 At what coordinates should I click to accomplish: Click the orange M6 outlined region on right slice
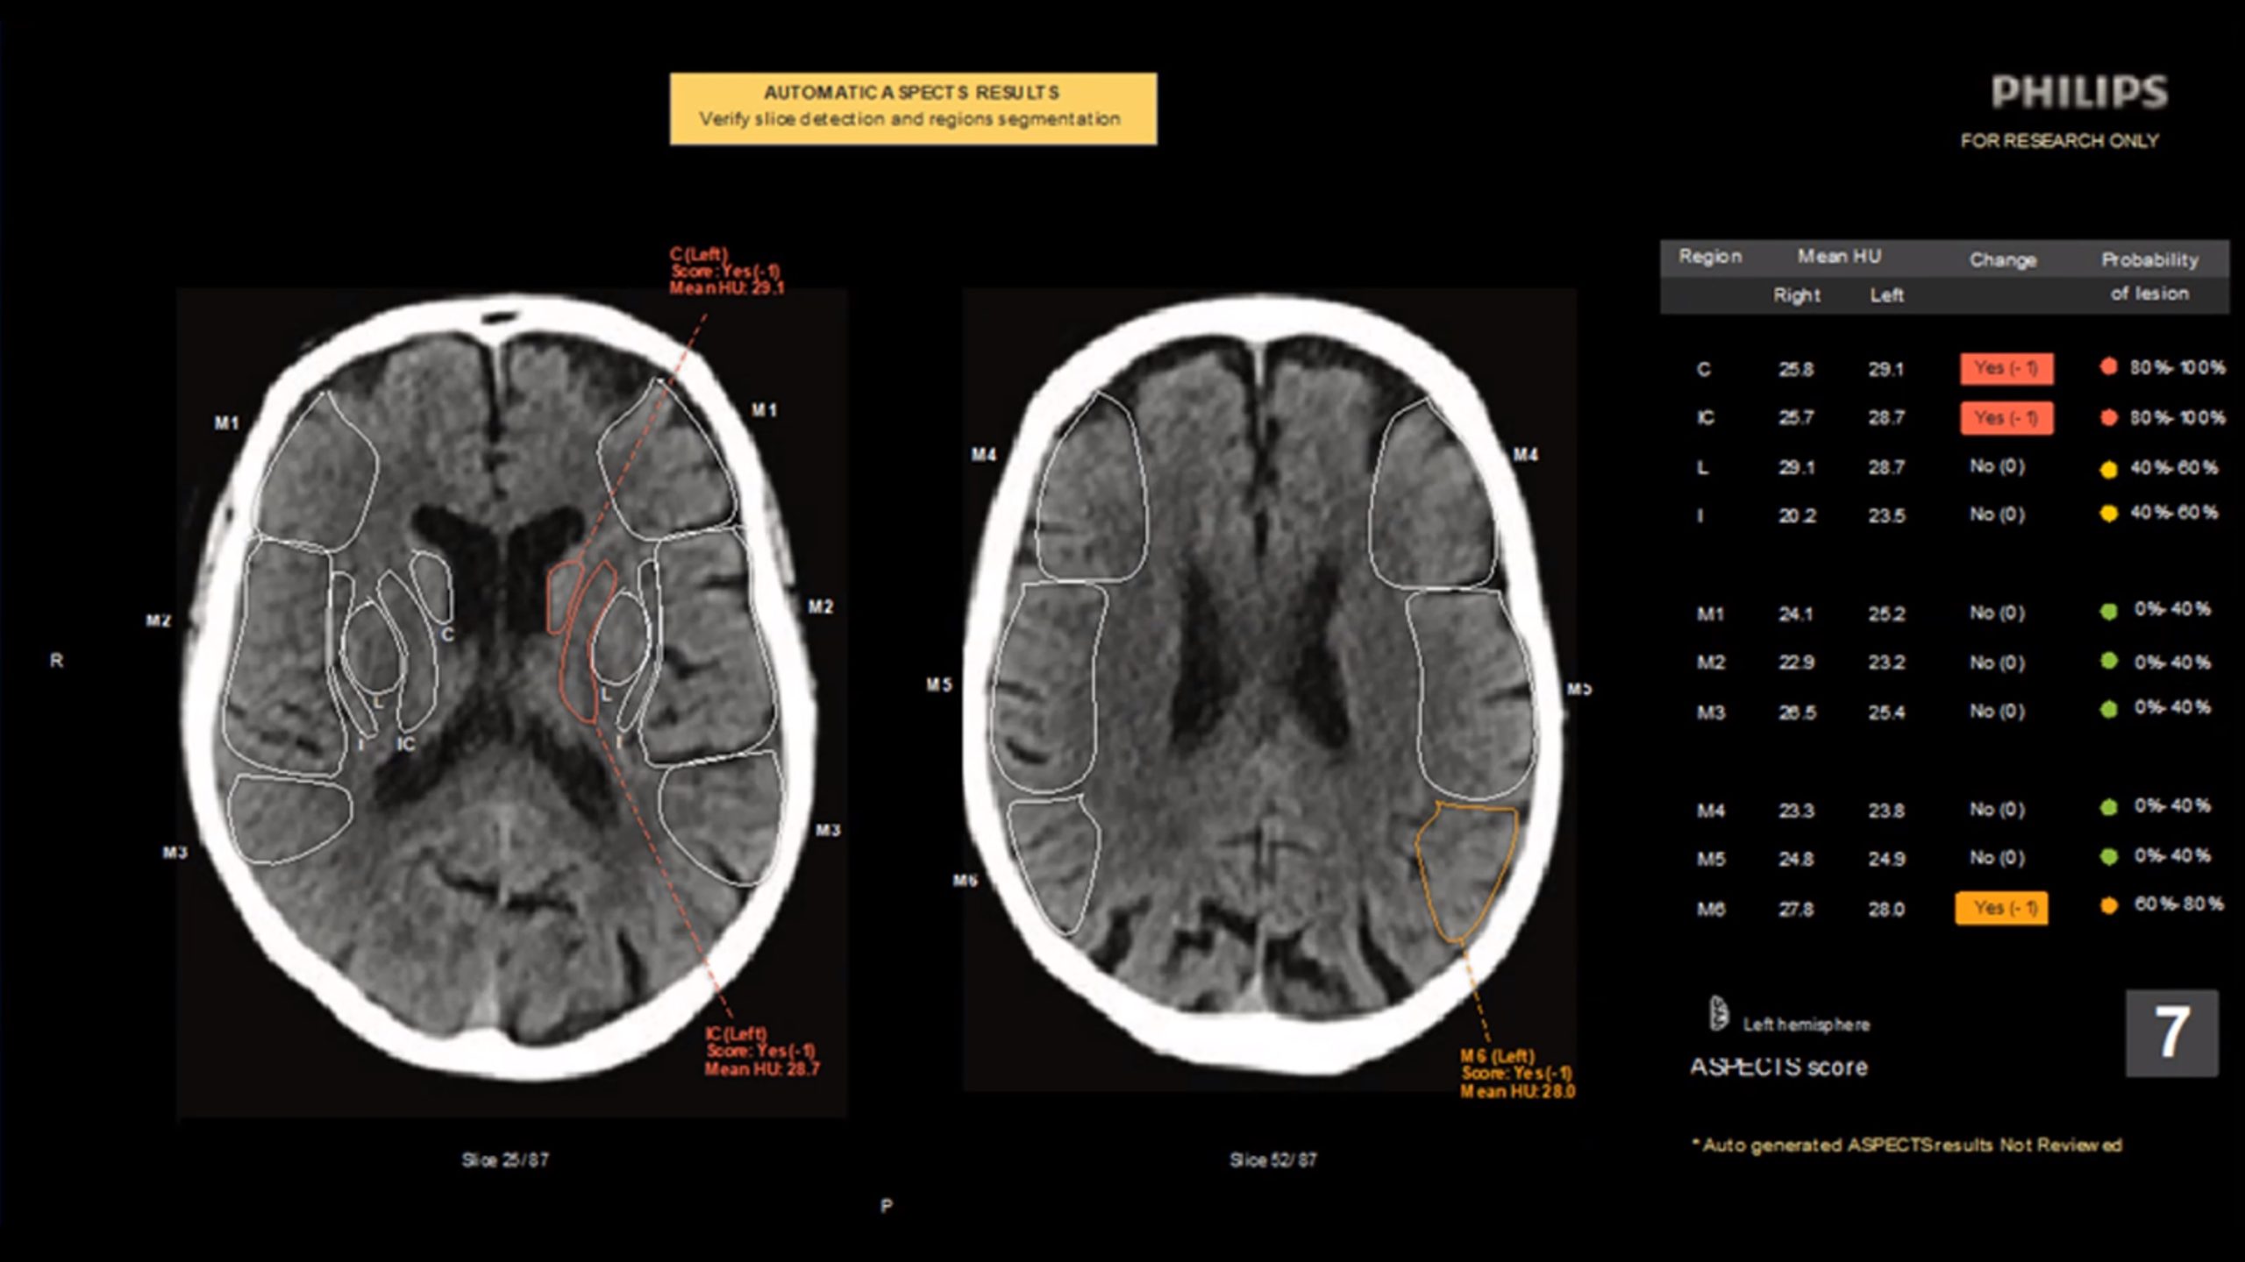pos(1465,869)
